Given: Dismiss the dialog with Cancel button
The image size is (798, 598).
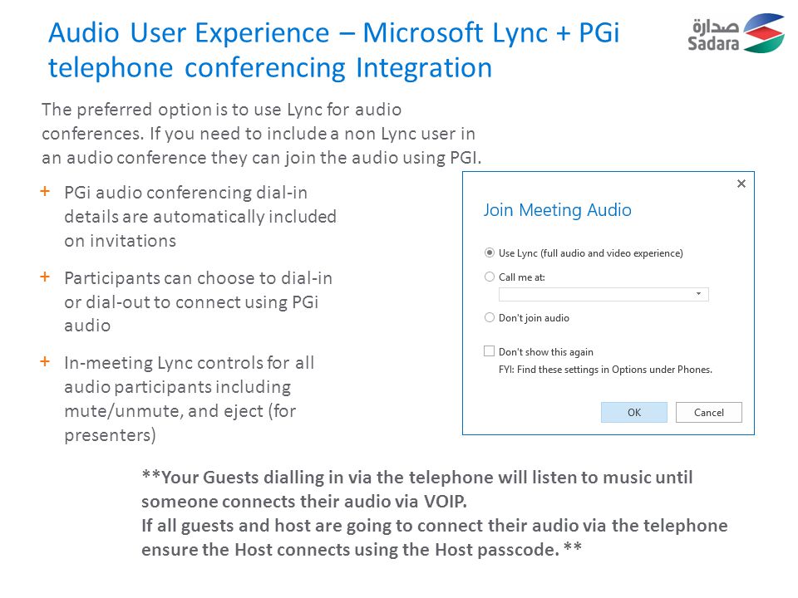Looking at the screenshot, I should 708,413.
